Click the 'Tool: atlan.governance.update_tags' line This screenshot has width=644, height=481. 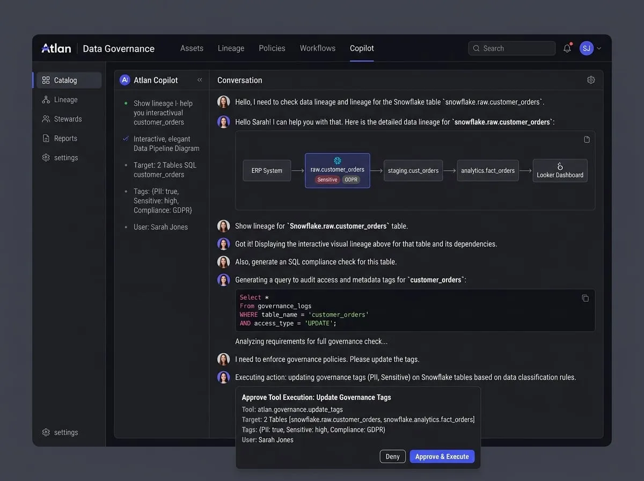coord(292,409)
